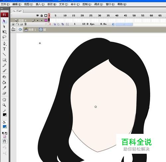
Task: Toggle the Onion Skin button
Action: [55, 24]
